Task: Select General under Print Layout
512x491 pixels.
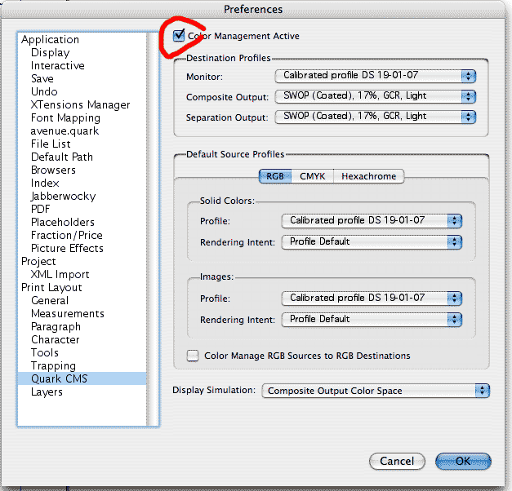Action: point(82,300)
